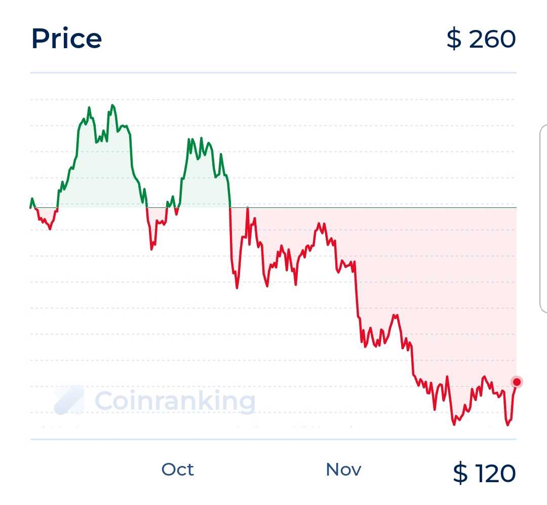Click the $ 260 upper price label

coord(481,39)
